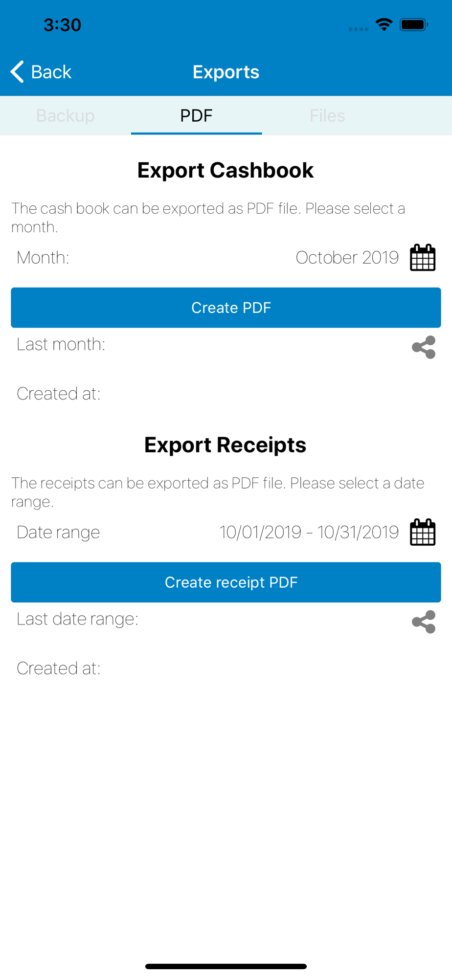
Task: Select the PDF tab
Action: tap(196, 116)
